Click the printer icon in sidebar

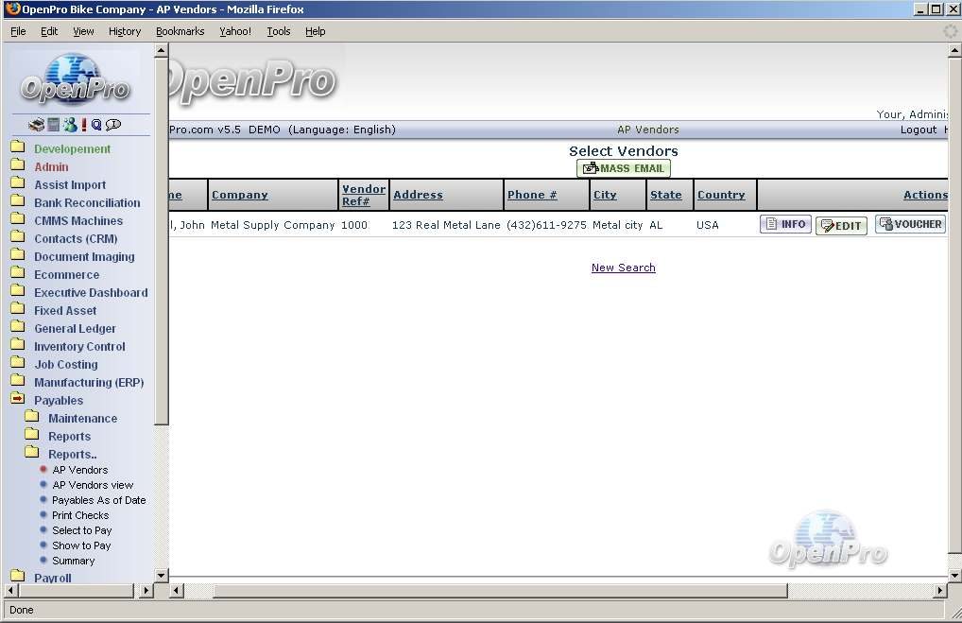click(x=36, y=125)
